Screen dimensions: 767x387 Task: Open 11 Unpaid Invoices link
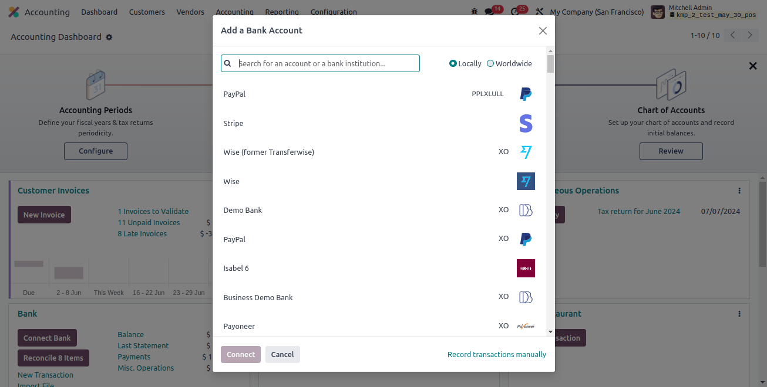[149, 222]
